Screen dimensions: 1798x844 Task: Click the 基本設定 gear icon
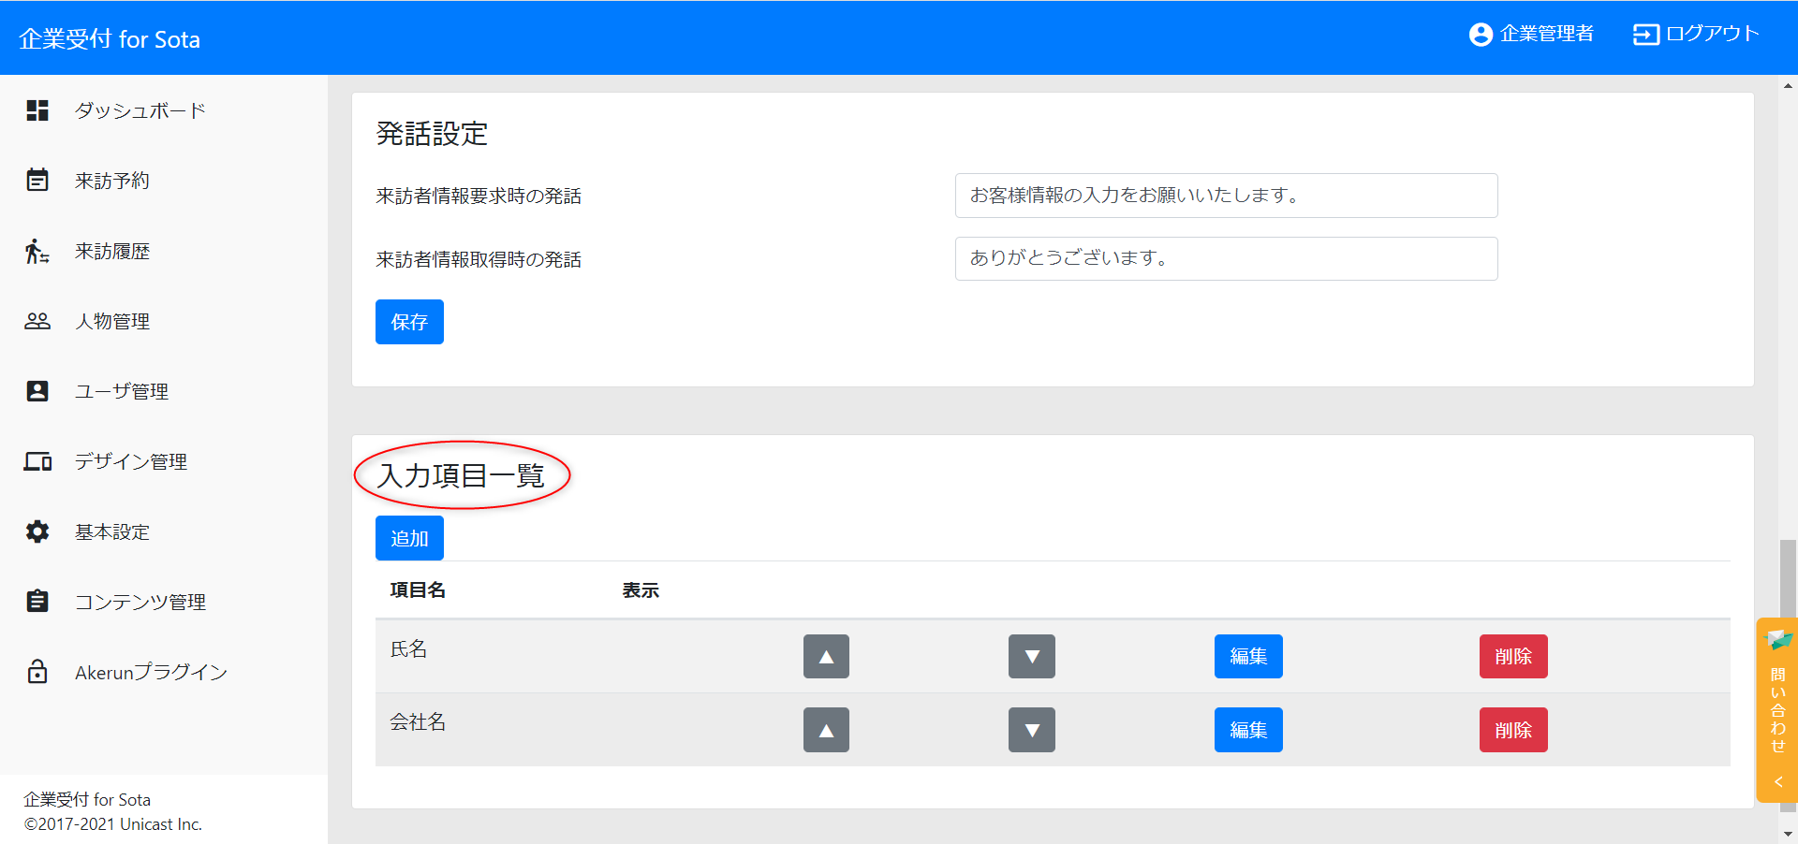[x=37, y=531]
